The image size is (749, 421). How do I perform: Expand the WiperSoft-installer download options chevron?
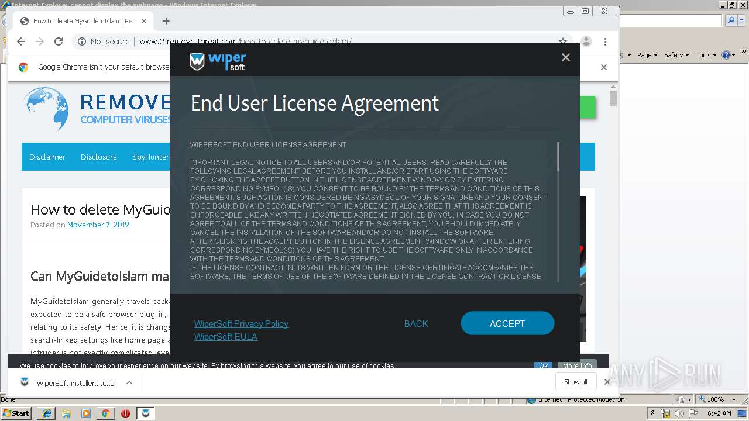[129, 382]
